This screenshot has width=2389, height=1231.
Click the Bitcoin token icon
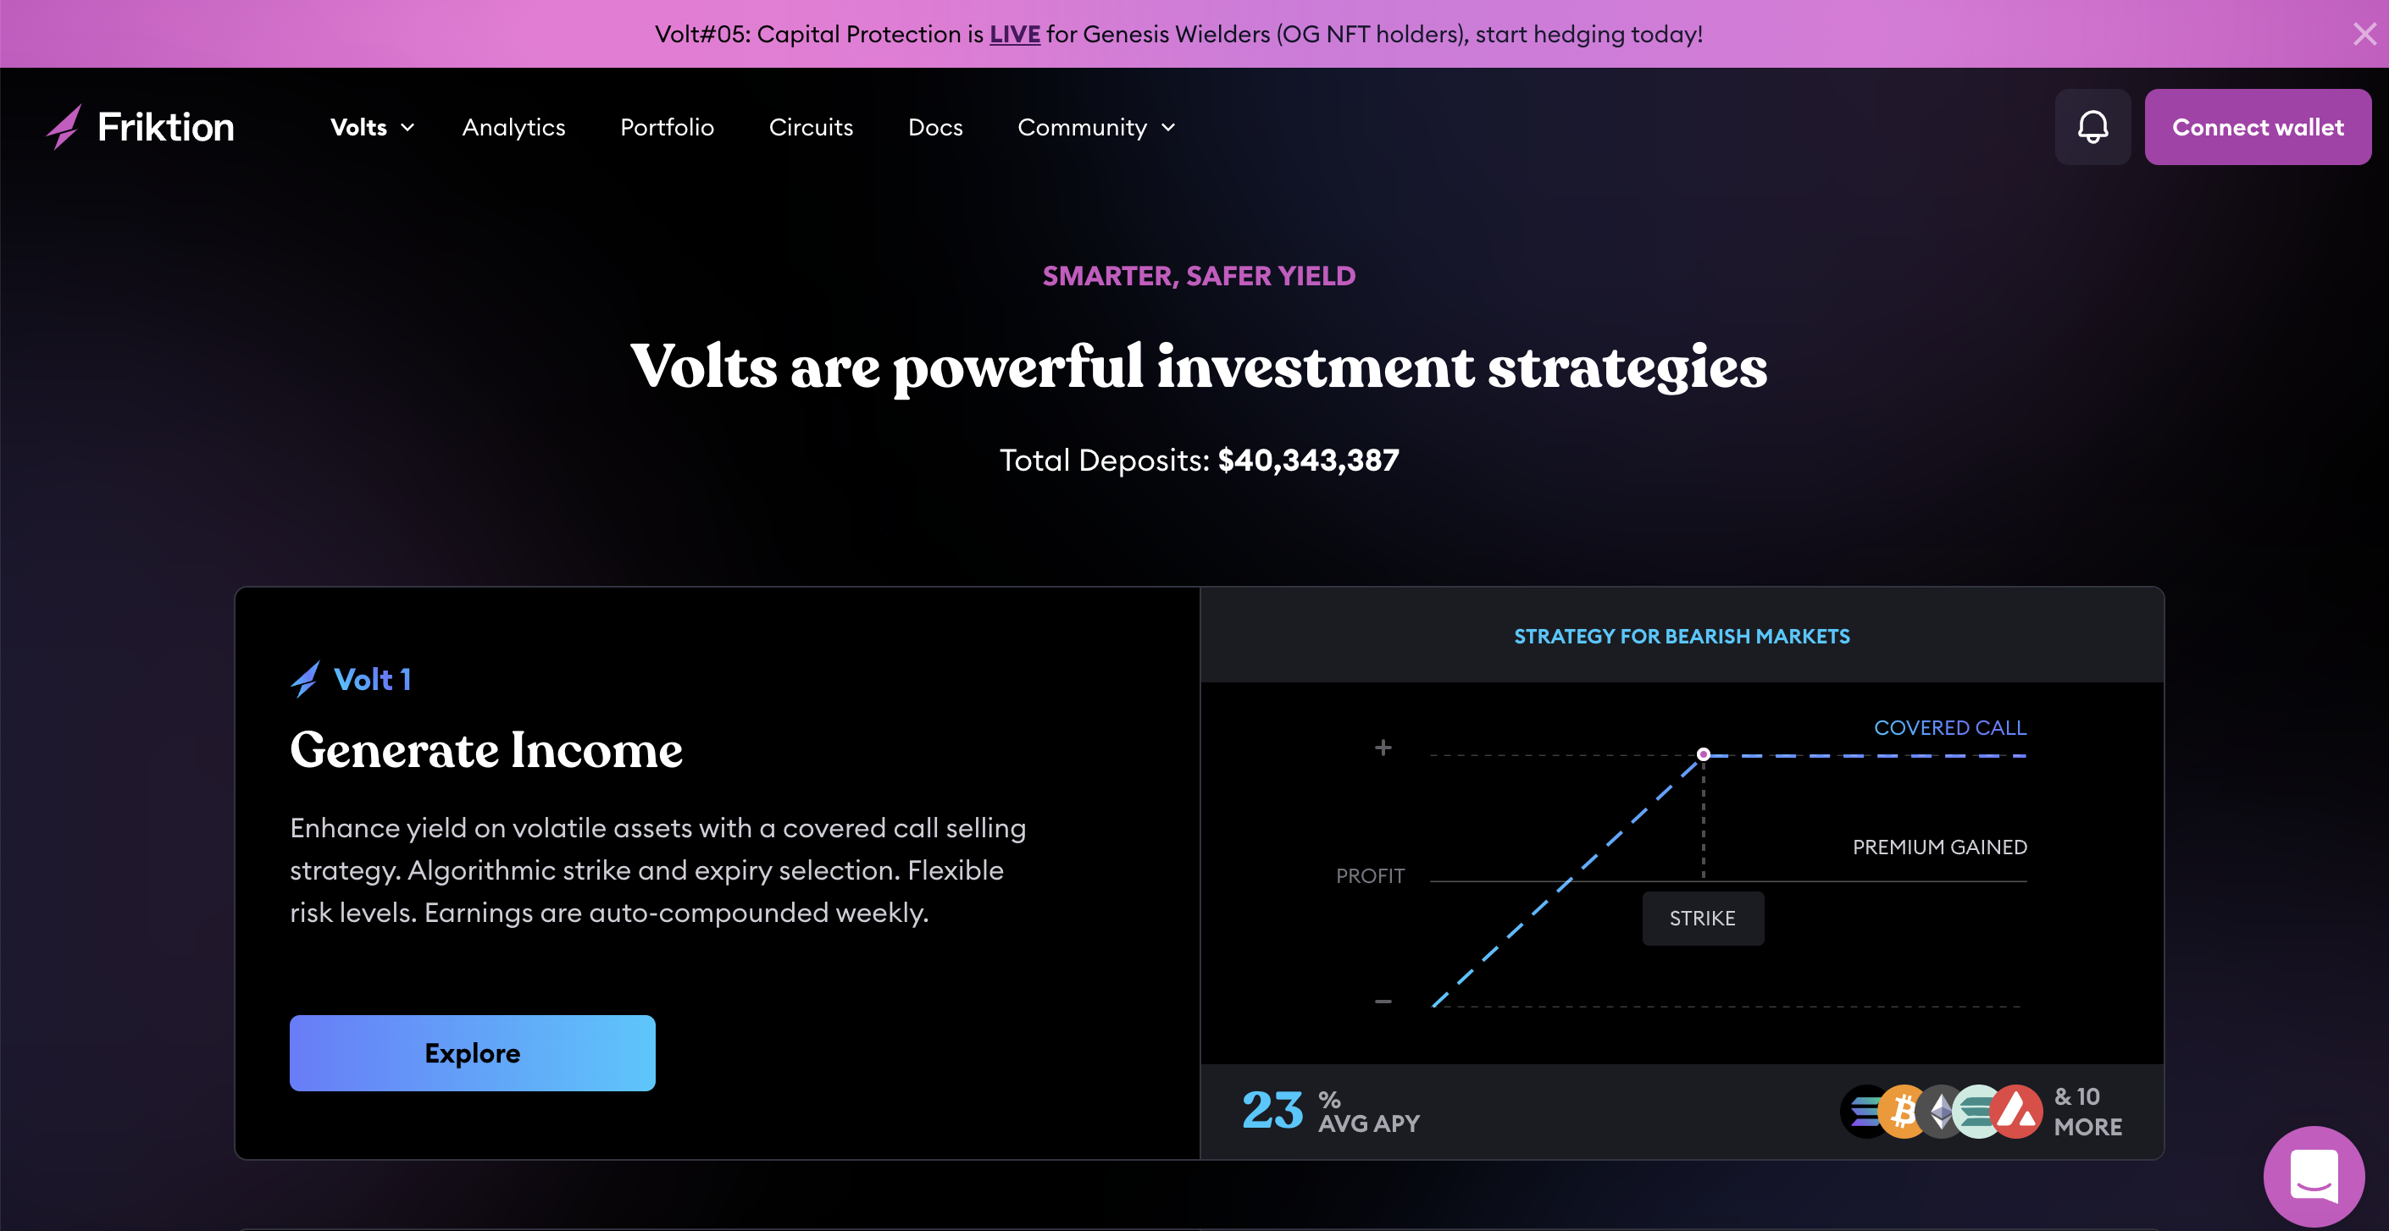pyautogui.click(x=1903, y=1111)
